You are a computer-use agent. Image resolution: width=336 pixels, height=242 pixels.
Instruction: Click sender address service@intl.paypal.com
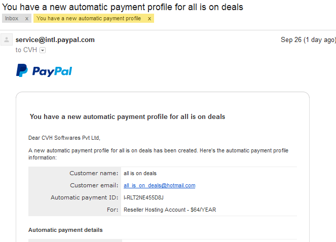[x=55, y=40]
